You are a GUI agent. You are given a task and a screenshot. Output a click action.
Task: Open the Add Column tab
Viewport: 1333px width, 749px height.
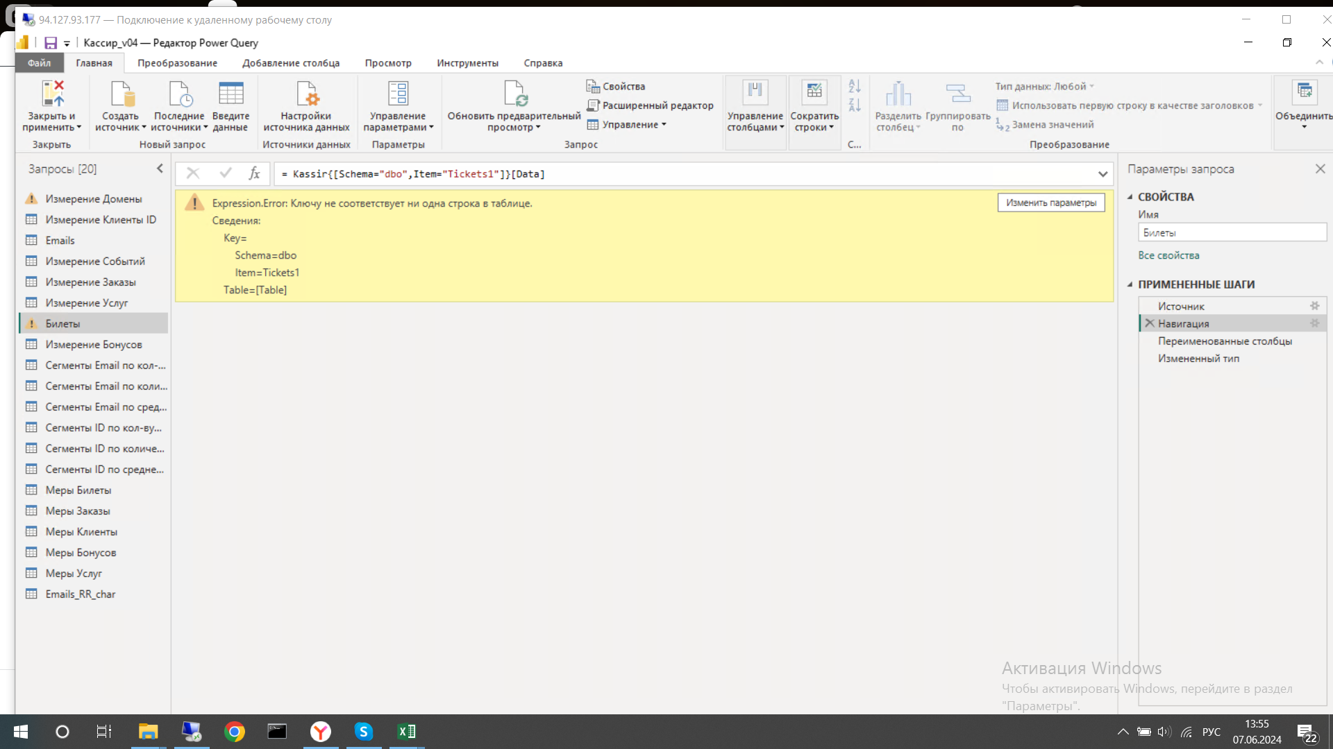pos(291,63)
